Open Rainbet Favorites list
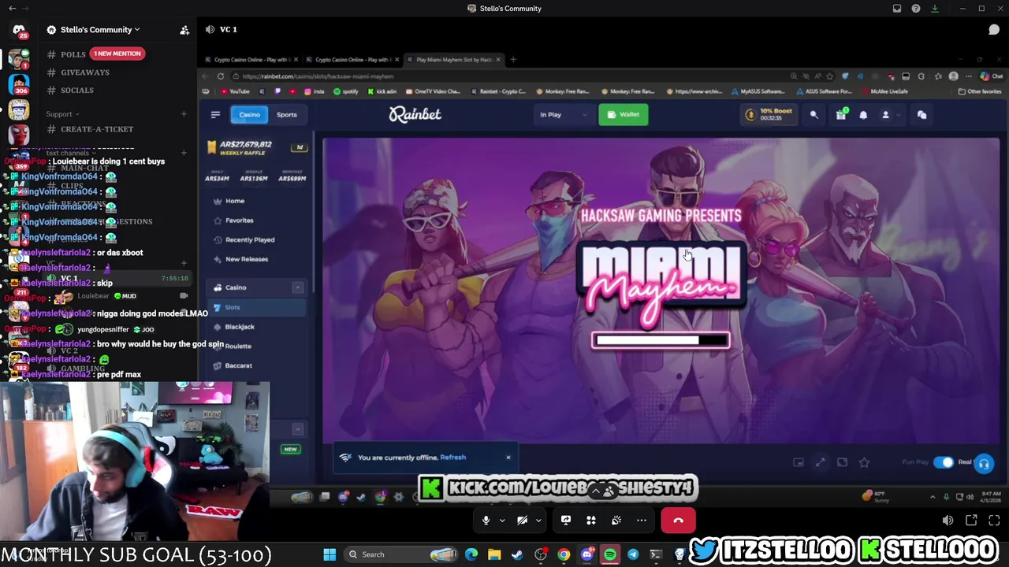This screenshot has height=567, width=1009. [239, 220]
